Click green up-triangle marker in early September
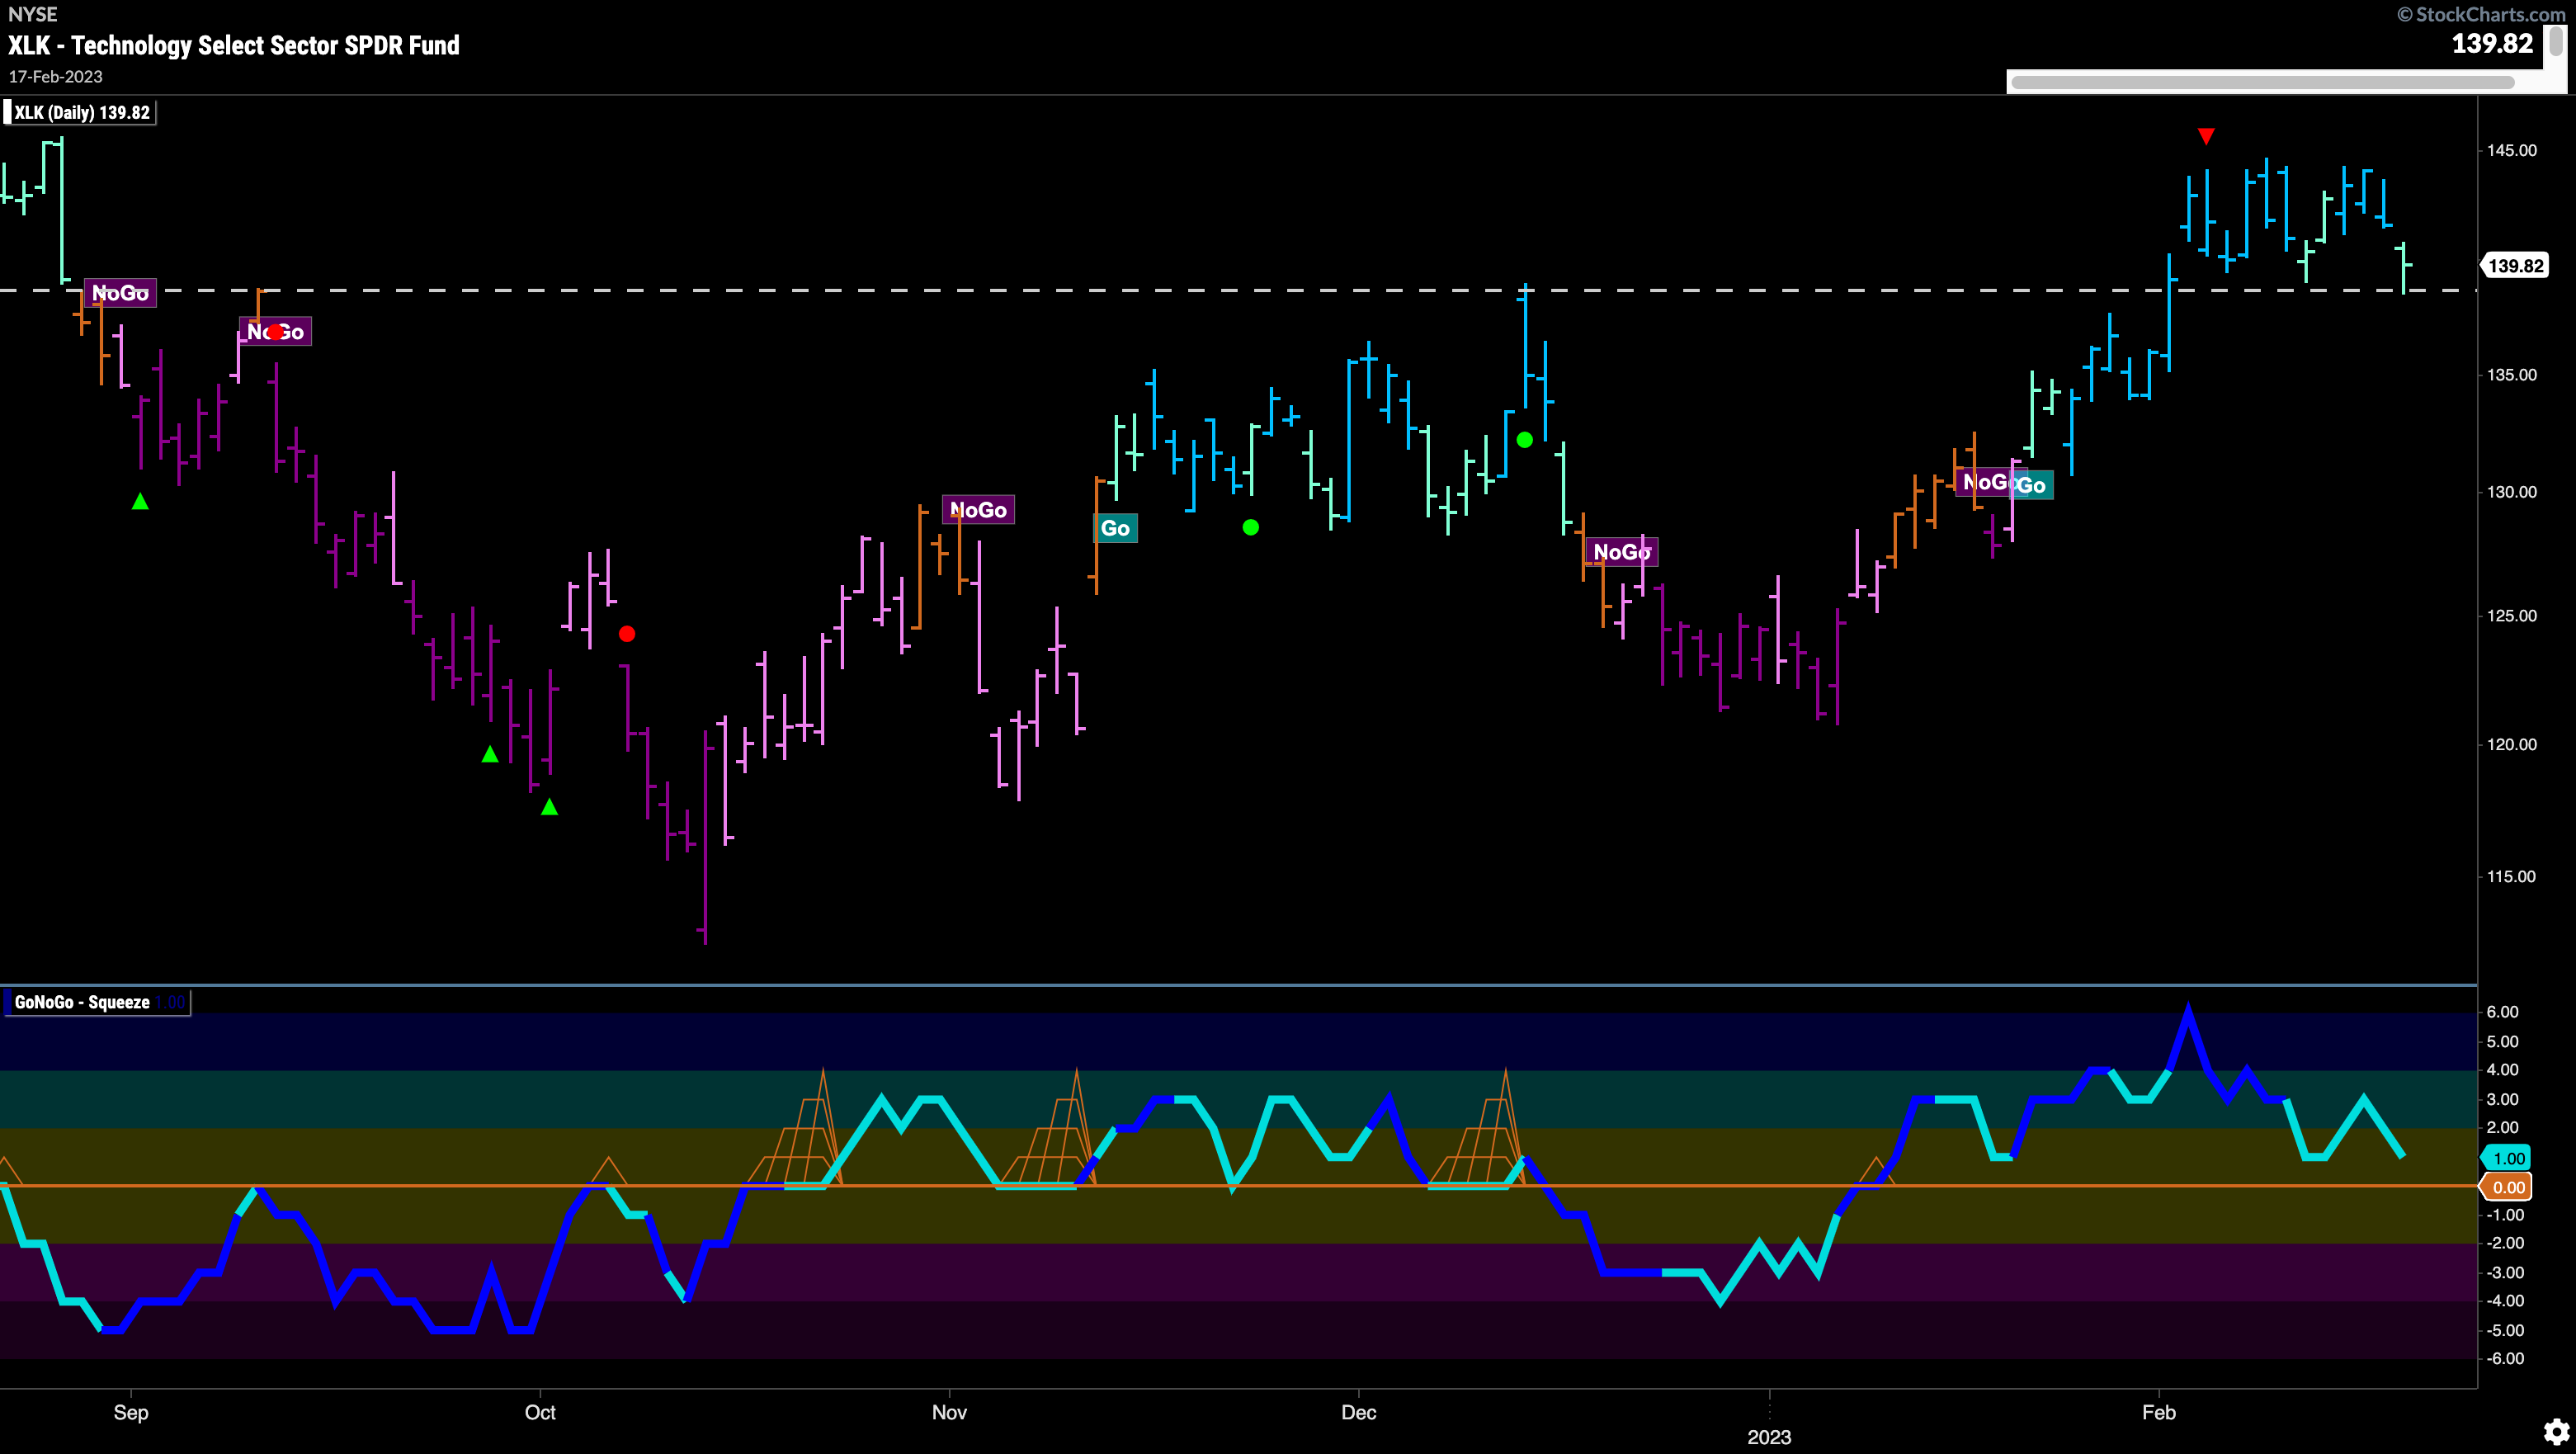The height and width of the screenshot is (1454, 2576). pyautogui.click(x=140, y=501)
